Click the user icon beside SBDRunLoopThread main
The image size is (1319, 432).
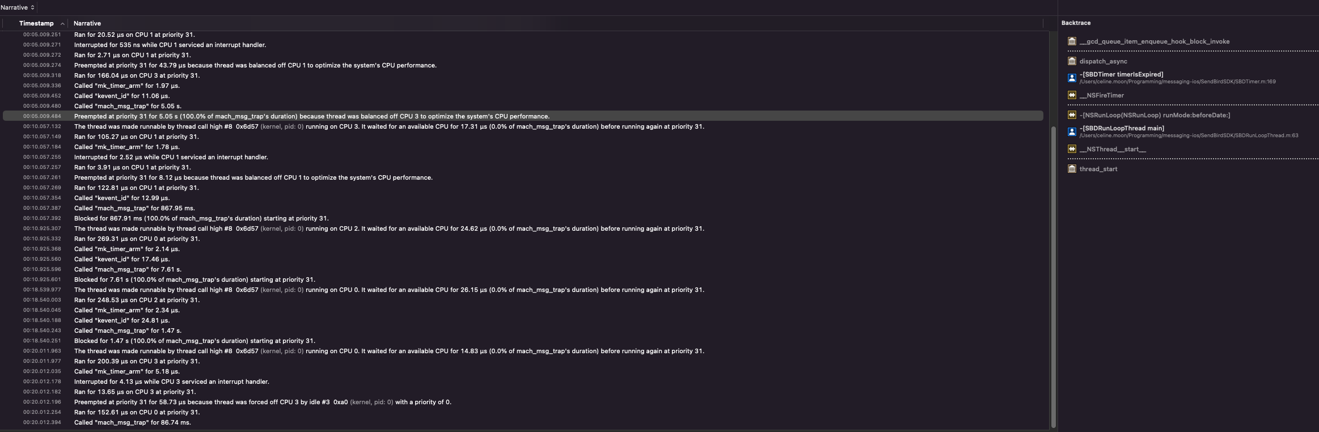pos(1072,132)
